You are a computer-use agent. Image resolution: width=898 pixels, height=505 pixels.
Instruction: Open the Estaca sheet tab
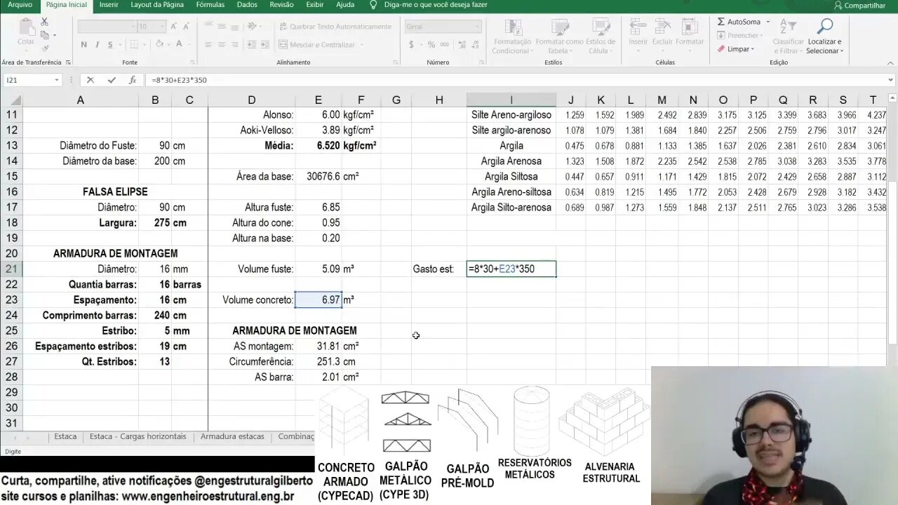click(65, 436)
